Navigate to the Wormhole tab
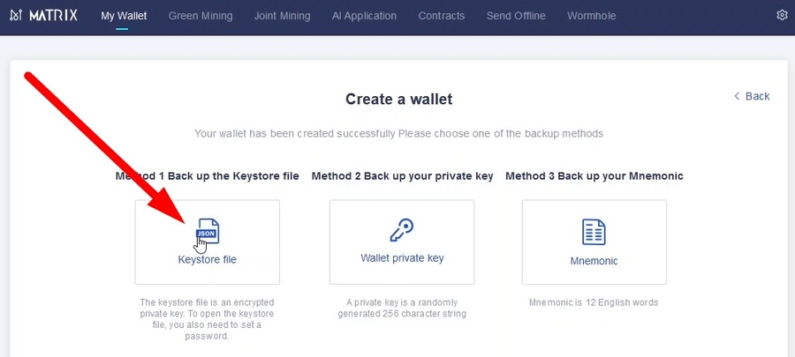Image resolution: width=795 pixels, height=357 pixels. click(x=592, y=16)
